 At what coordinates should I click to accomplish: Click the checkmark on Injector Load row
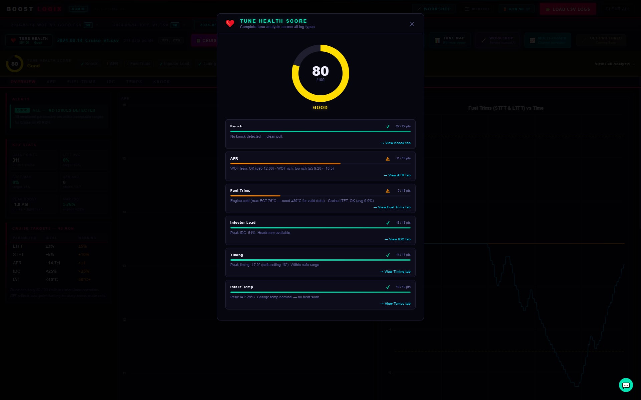point(388,223)
